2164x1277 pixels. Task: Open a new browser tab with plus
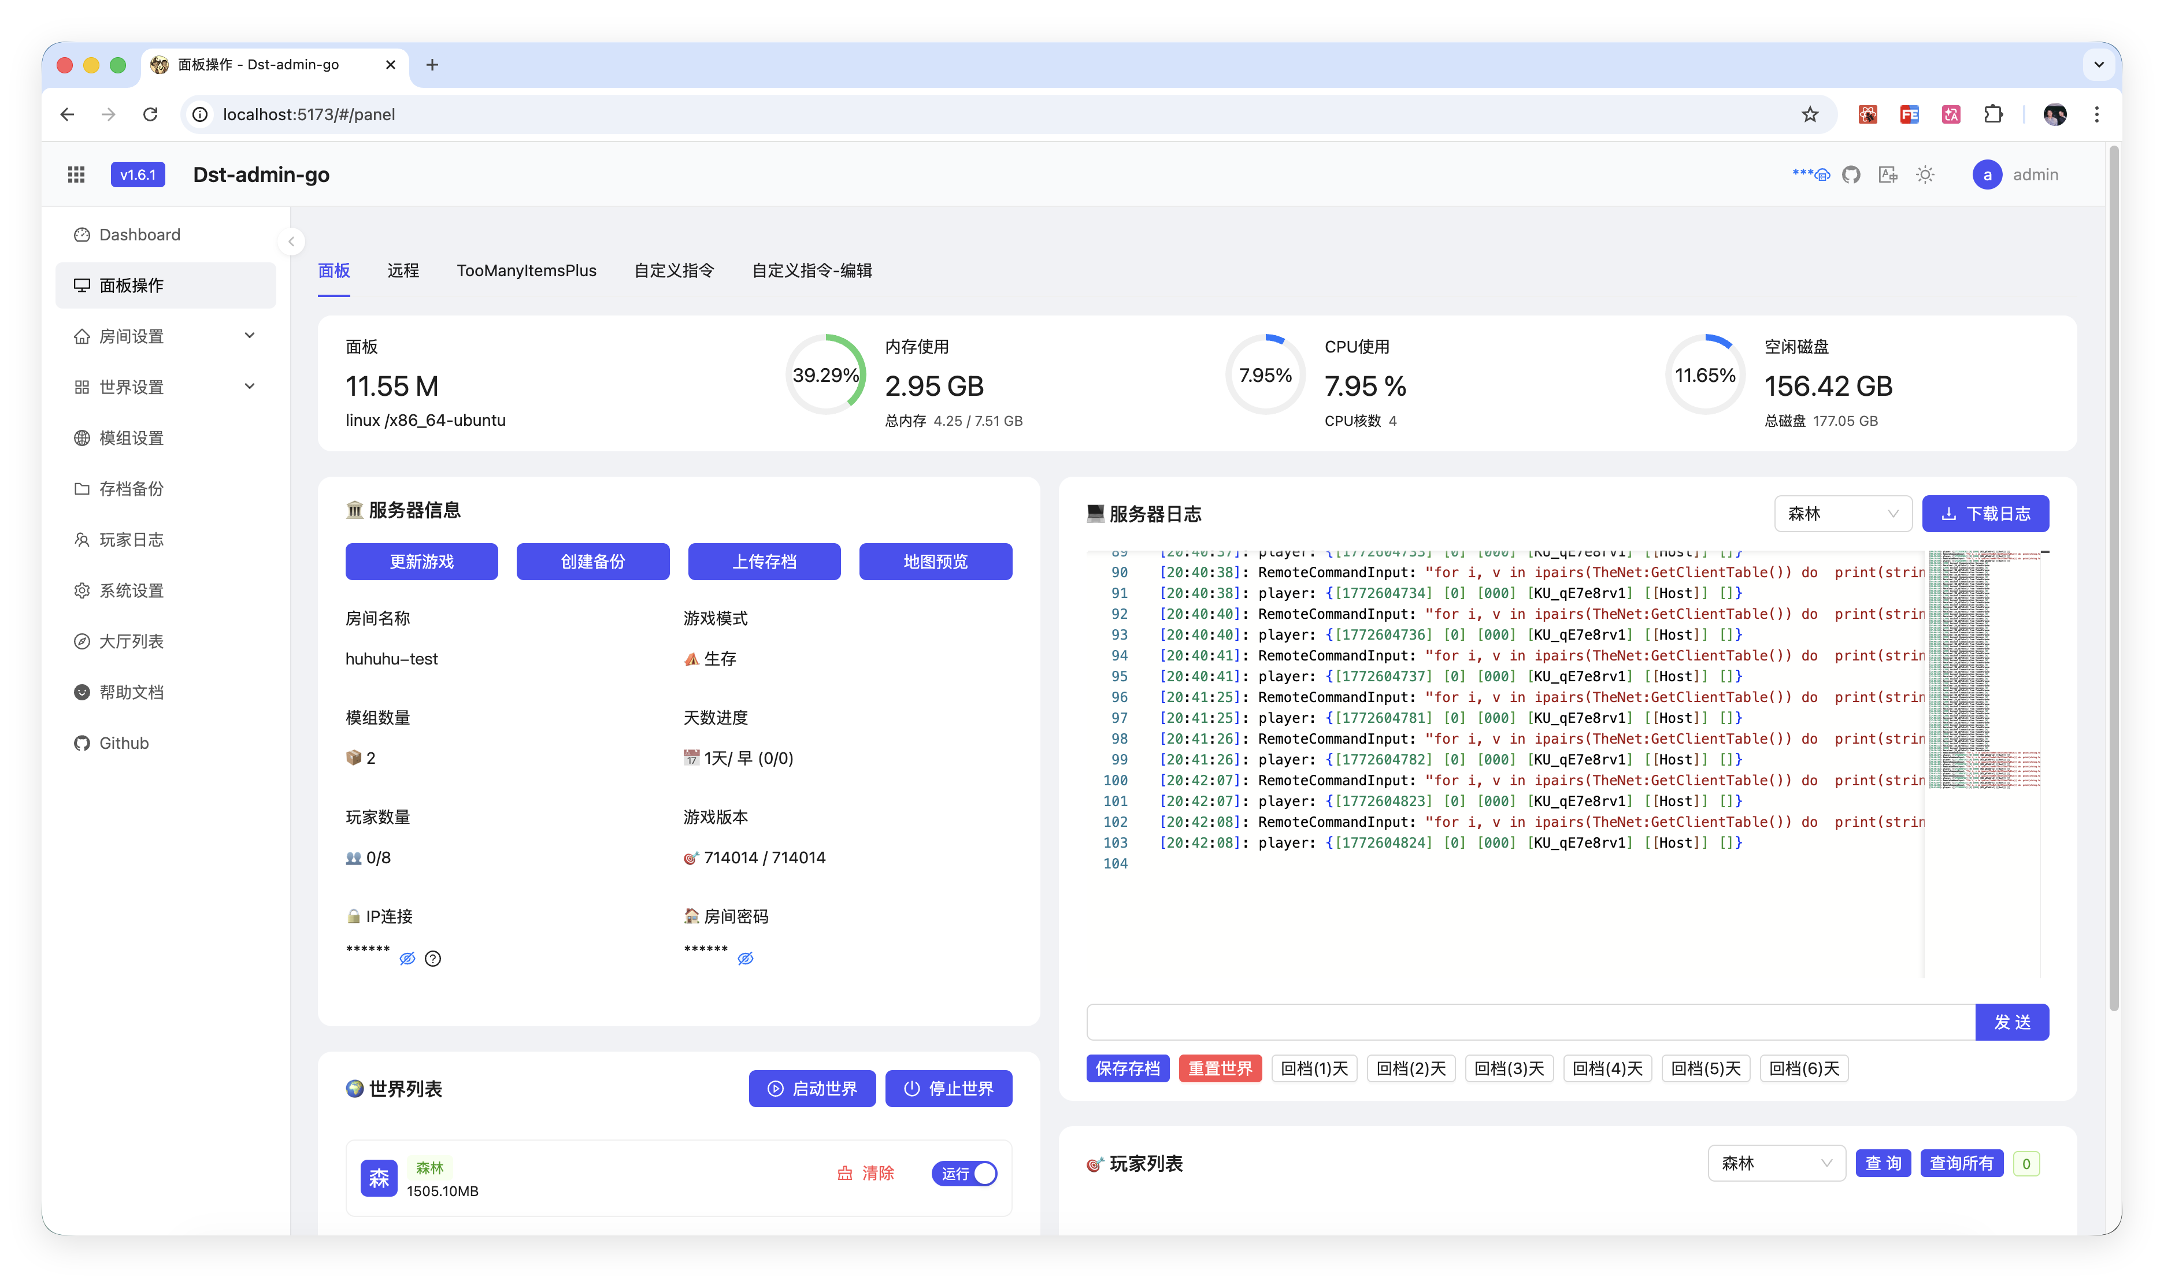click(432, 65)
